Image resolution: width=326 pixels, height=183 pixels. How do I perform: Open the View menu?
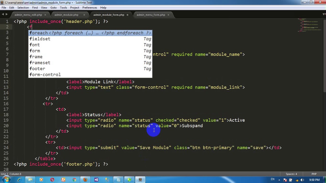point(44,8)
